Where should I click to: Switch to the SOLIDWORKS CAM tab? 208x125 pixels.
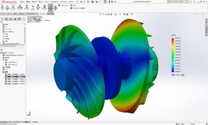point(32,14)
